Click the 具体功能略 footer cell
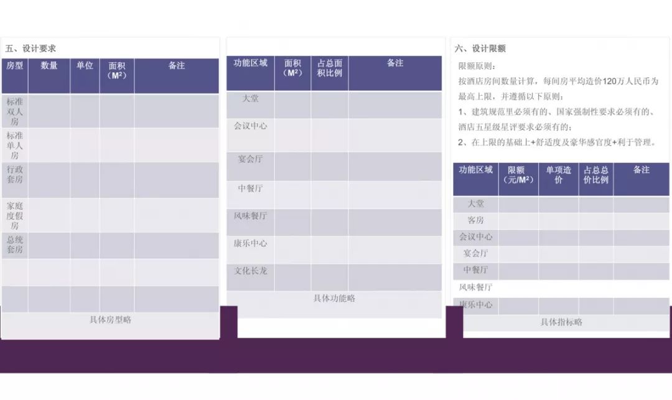This screenshot has height=400, width=672. [x=334, y=299]
